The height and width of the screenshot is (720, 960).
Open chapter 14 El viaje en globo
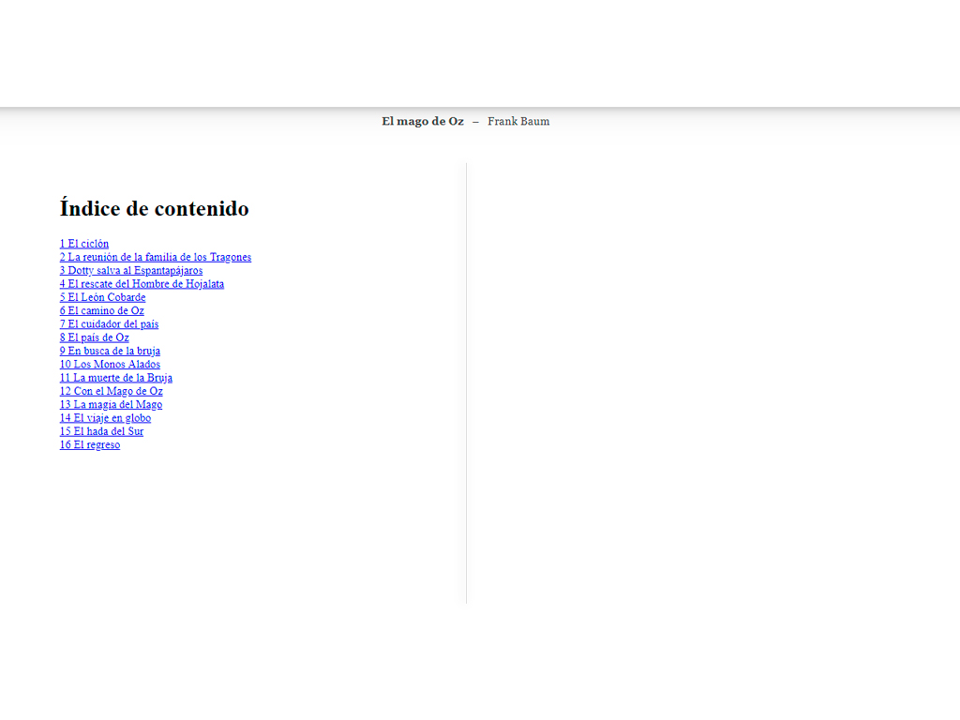(x=105, y=418)
